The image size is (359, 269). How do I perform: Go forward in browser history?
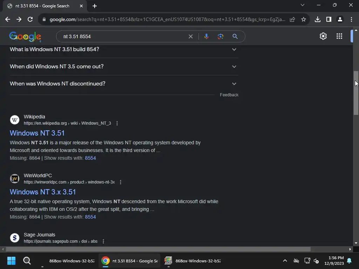[x=19, y=20]
